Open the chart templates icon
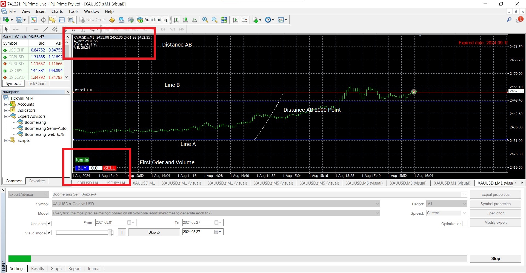This screenshot has width=526, height=273. (x=281, y=20)
